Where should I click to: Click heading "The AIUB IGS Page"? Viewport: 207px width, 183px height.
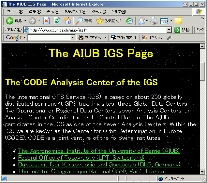coord(101,53)
